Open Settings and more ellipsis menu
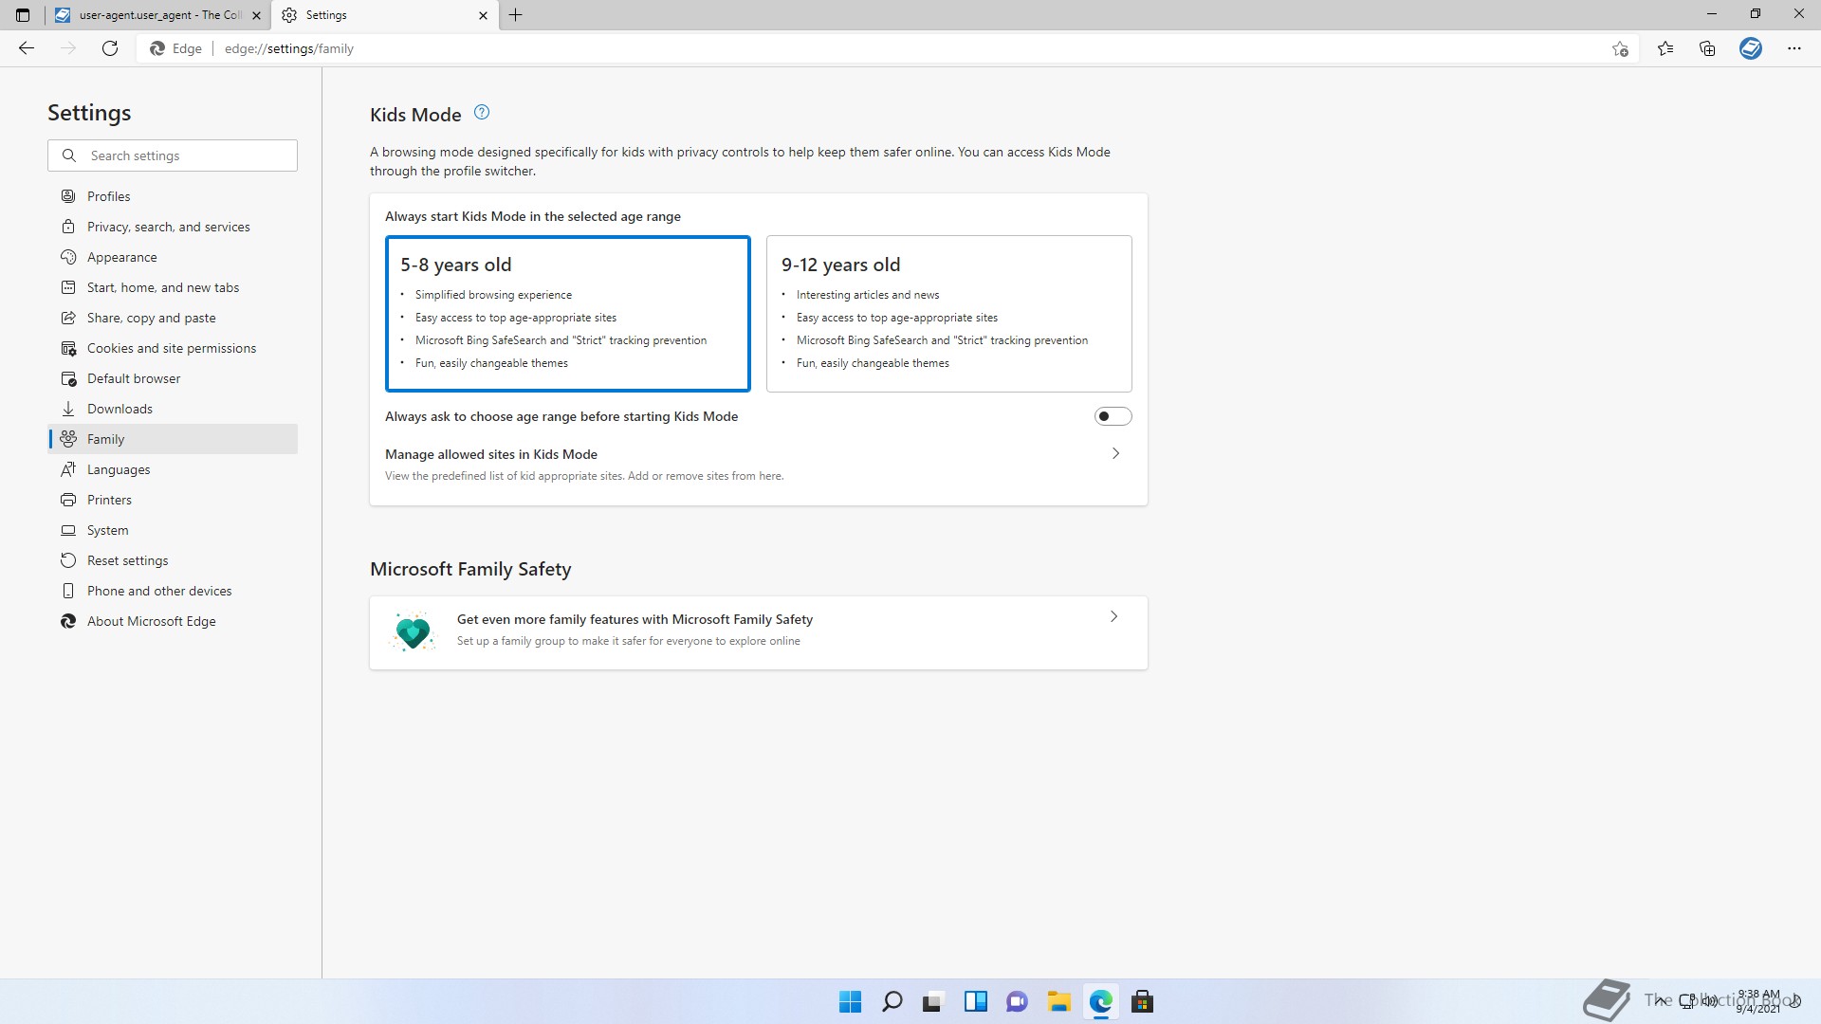Viewport: 1821px width, 1024px height. tap(1794, 48)
